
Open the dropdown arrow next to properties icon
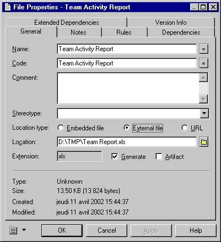(24, 230)
